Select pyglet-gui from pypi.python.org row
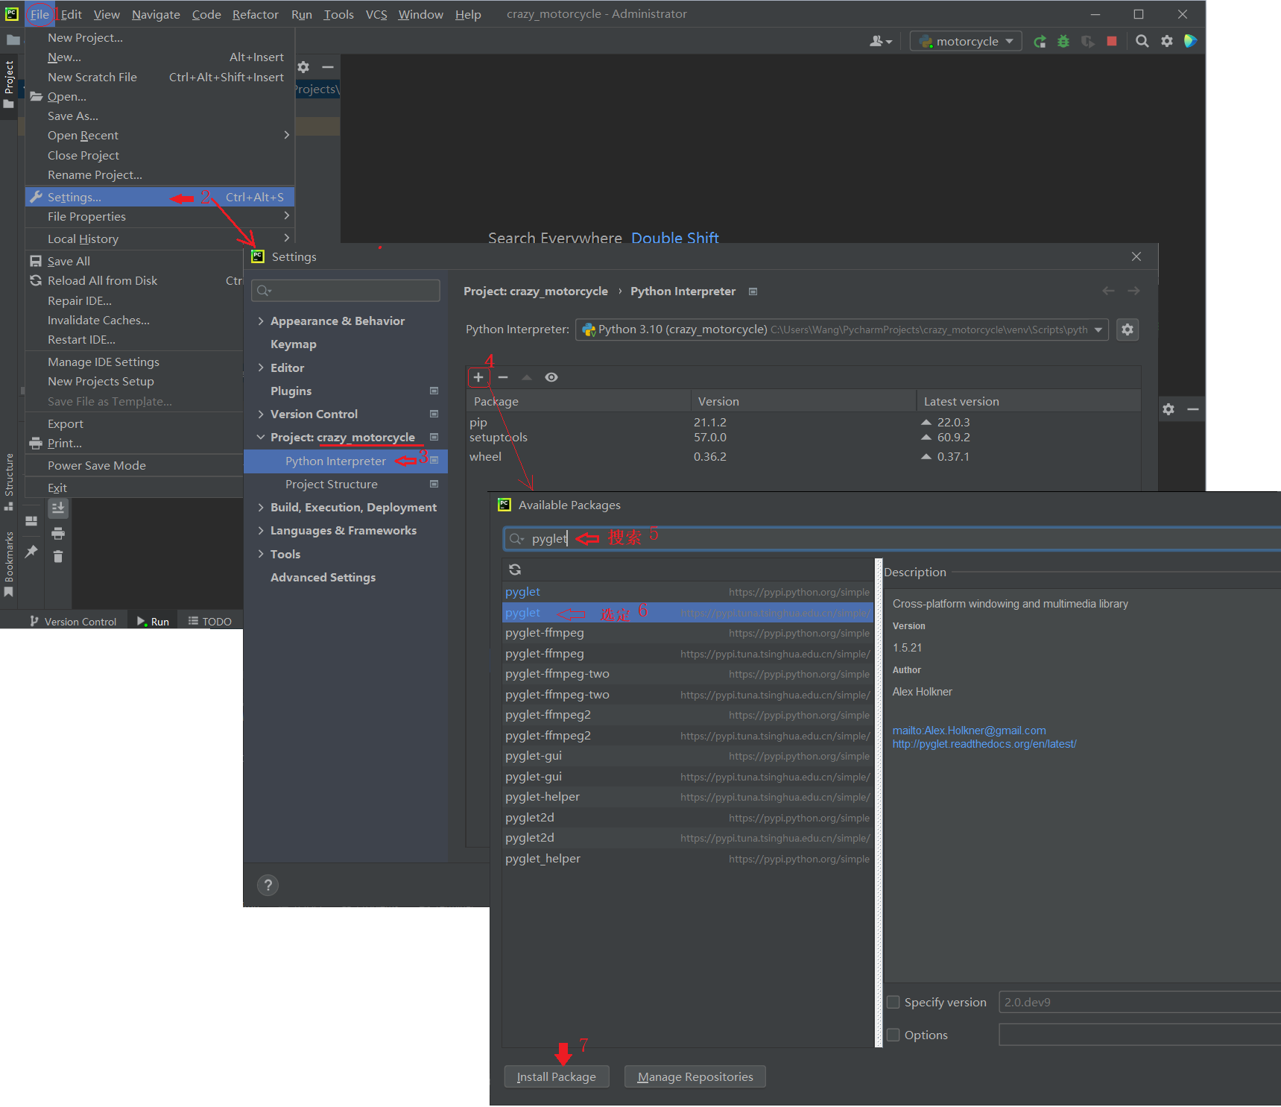This screenshot has height=1107, width=1281. click(x=687, y=756)
